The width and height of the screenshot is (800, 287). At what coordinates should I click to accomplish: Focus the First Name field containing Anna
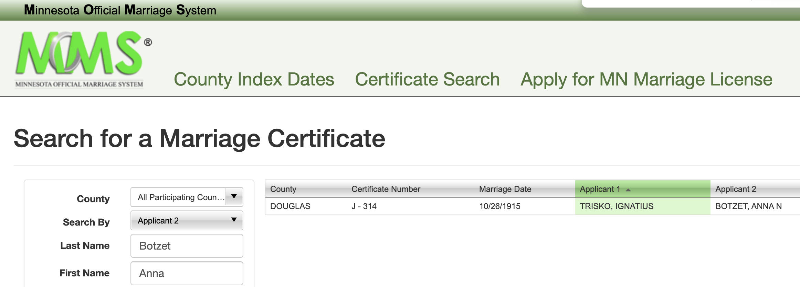tap(187, 273)
